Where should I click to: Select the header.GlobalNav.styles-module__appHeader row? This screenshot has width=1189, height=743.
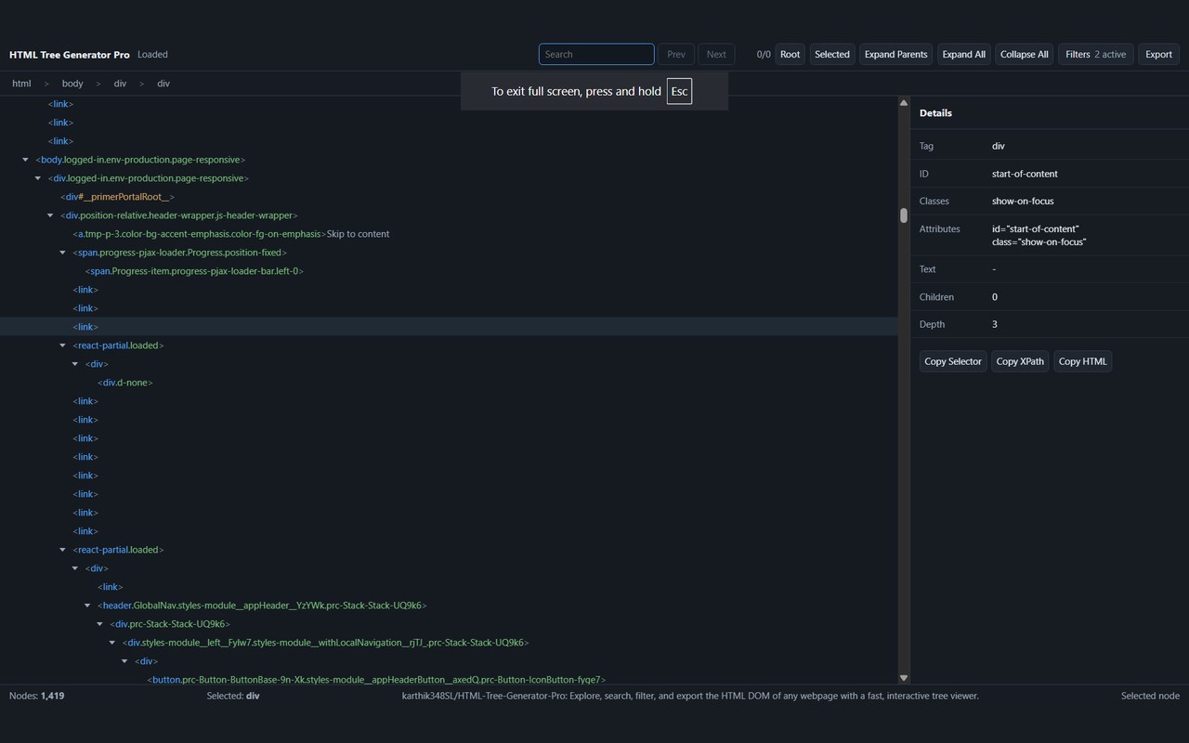coord(450,606)
